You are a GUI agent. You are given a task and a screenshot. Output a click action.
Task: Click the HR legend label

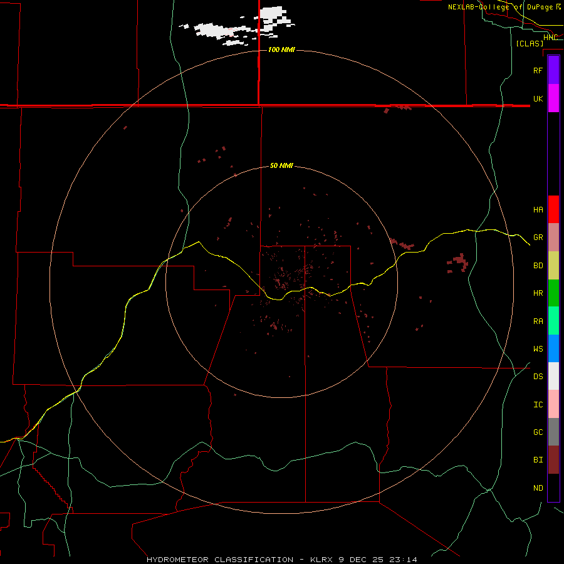[x=538, y=293]
